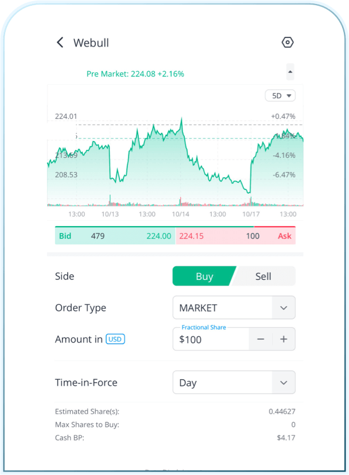
Task: Go back using the left arrow
Action: pyautogui.click(x=60, y=42)
